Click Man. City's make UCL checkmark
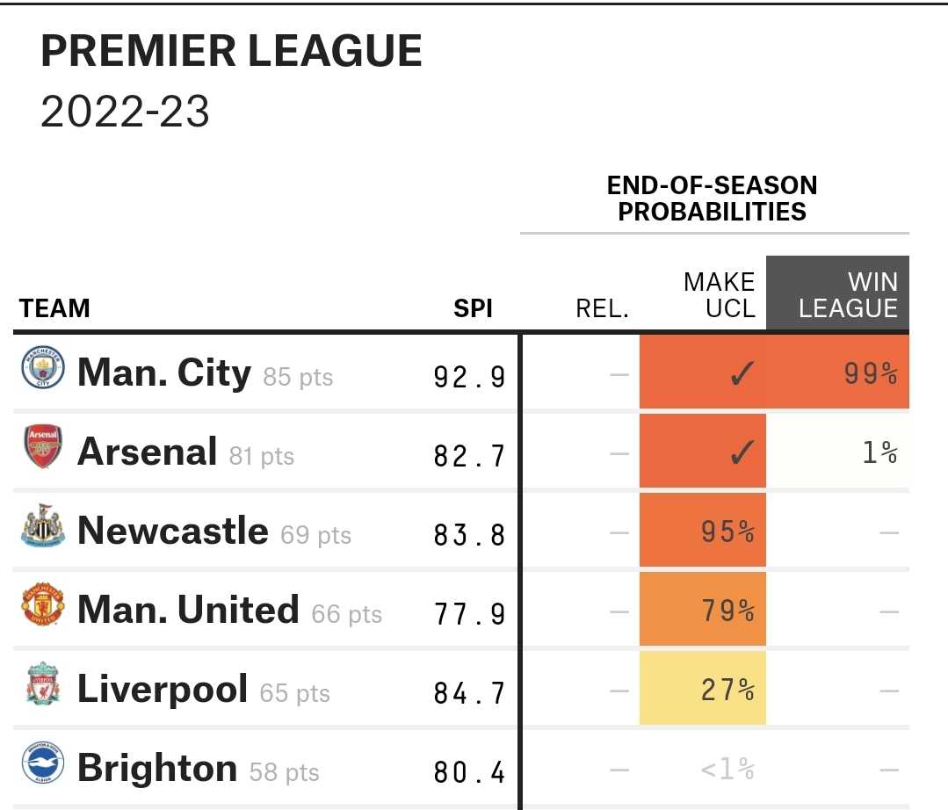This screenshot has height=810, width=948. [x=742, y=373]
